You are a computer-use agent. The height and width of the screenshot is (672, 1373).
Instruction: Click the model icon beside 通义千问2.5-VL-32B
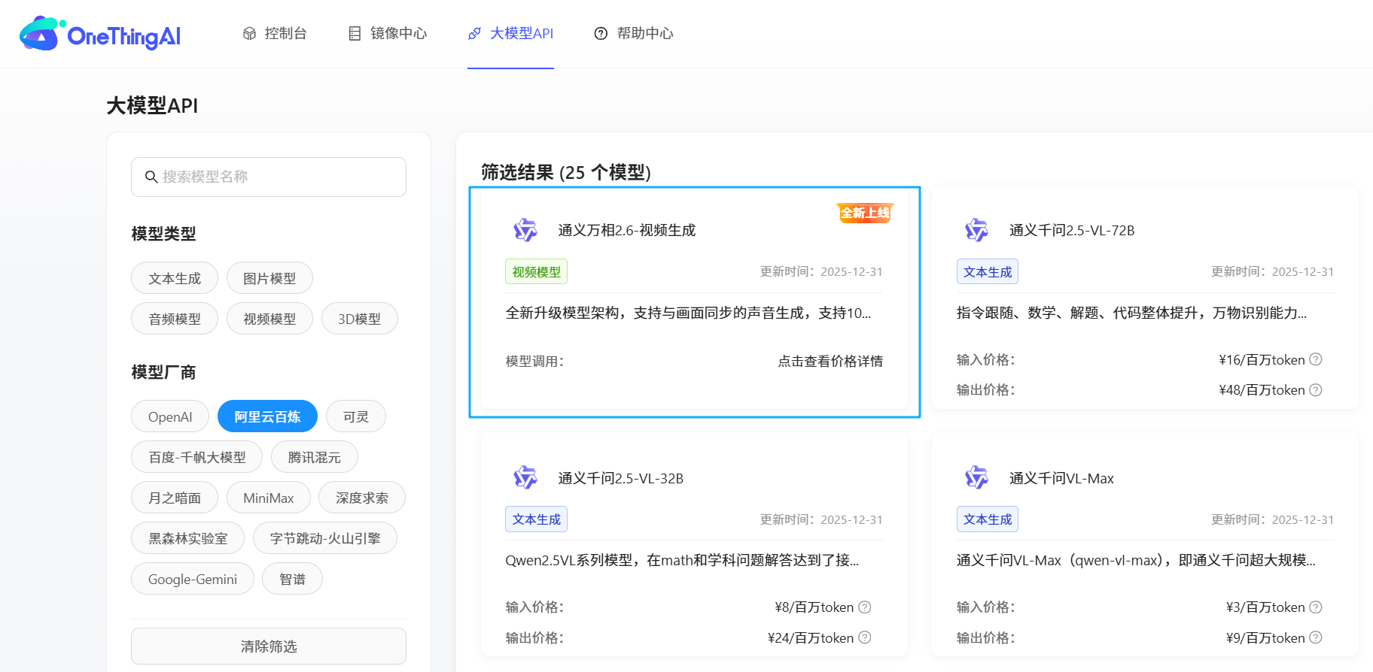click(x=525, y=478)
